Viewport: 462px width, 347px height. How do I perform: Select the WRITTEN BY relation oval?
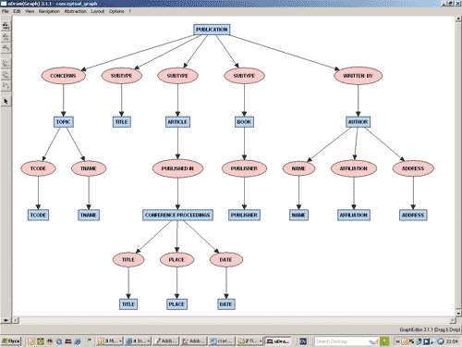click(x=358, y=76)
